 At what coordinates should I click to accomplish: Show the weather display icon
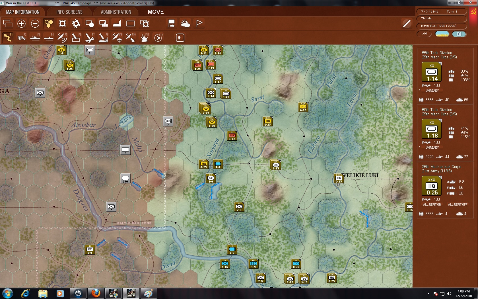[x=186, y=23]
